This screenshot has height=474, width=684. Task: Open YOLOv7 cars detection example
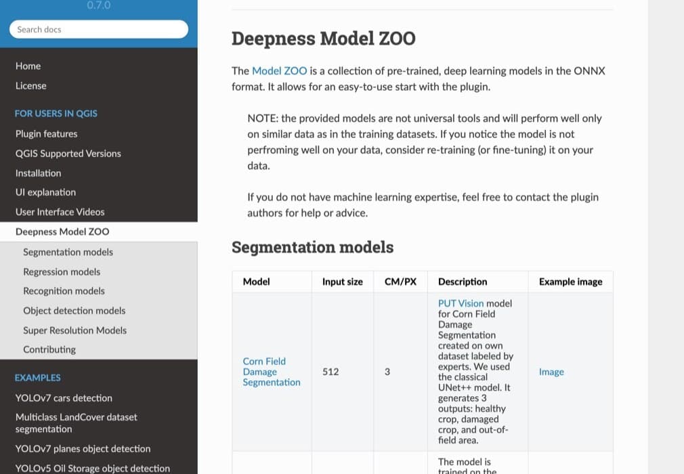coord(64,398)
